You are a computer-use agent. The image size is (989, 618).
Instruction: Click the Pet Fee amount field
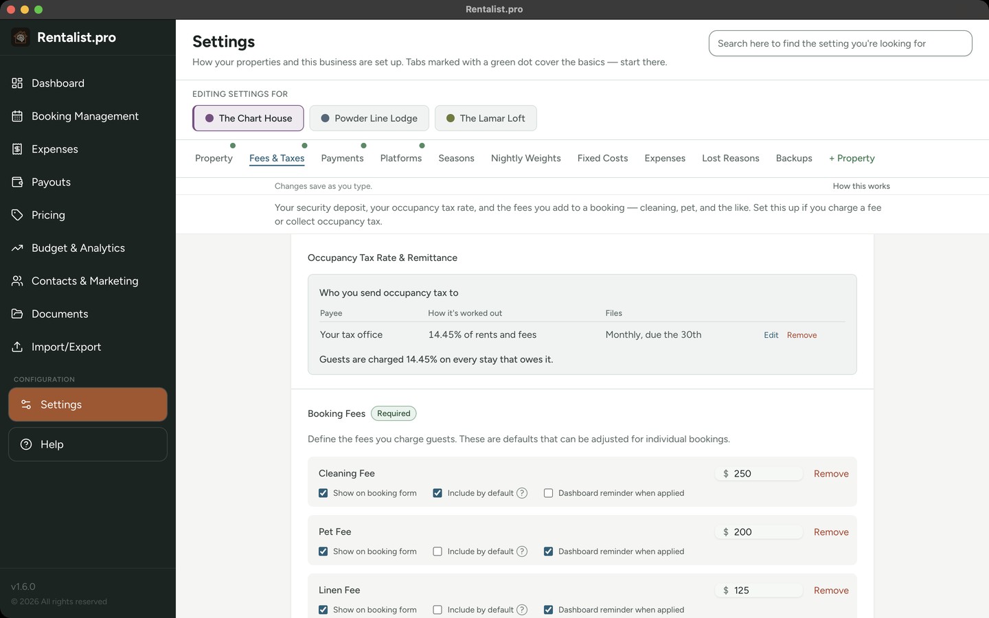tap(759, 532)
